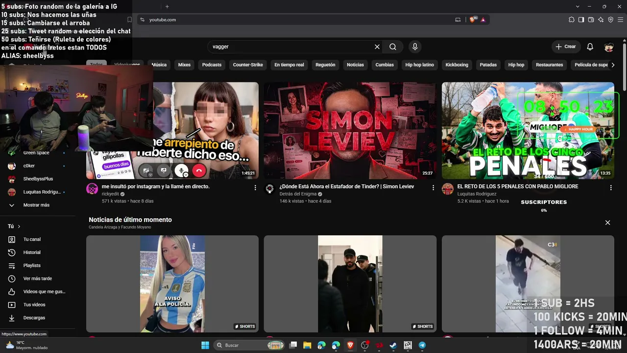Viewport: 627px width, 353px height.
Task: Click the install app icon in address bar
Action: (458, 20)
